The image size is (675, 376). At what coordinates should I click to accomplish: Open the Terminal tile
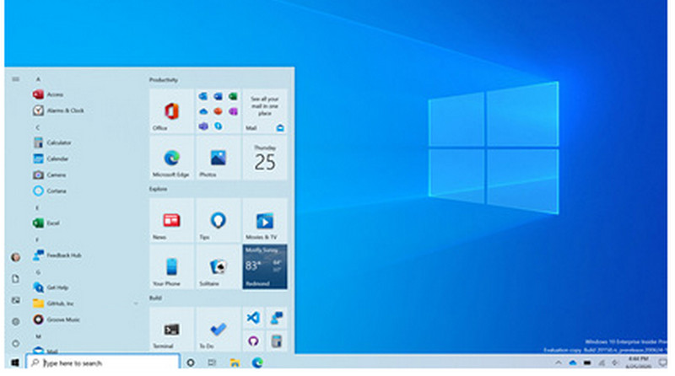click(171, 330)
